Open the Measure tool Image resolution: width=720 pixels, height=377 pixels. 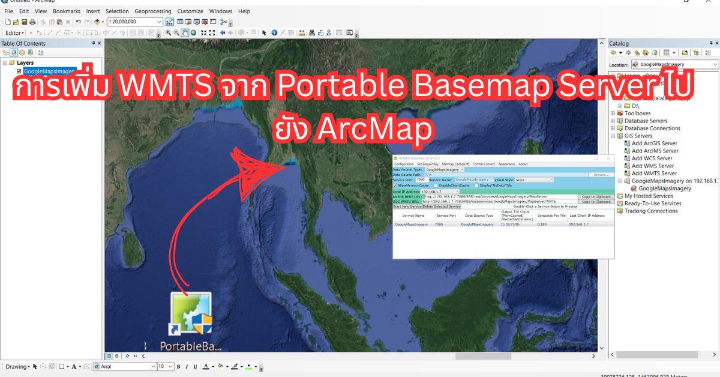301,32
